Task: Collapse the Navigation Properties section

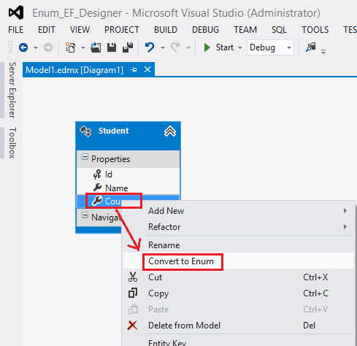Action: point(85,215)
